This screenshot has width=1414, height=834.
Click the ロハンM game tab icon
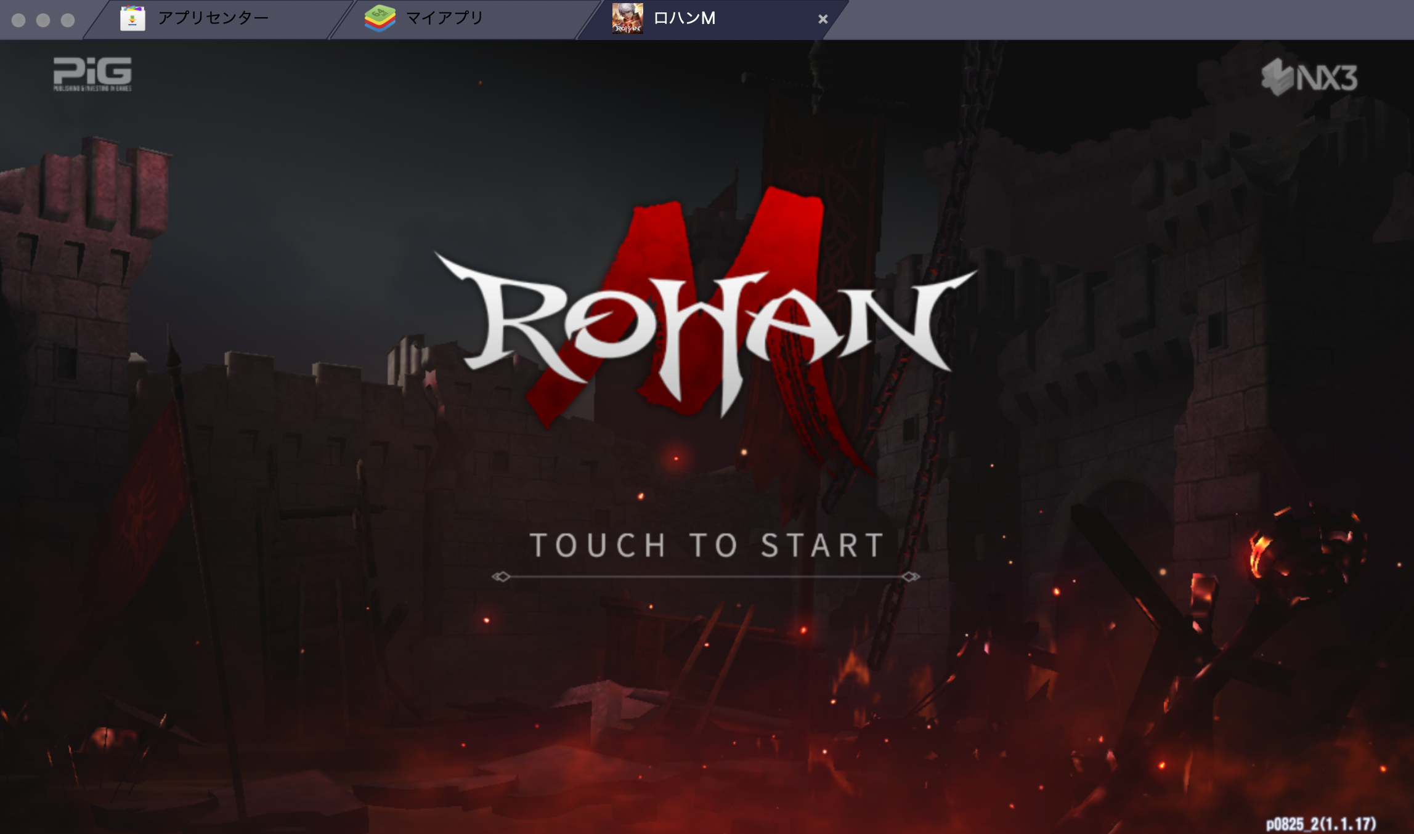tap(627, 18)
